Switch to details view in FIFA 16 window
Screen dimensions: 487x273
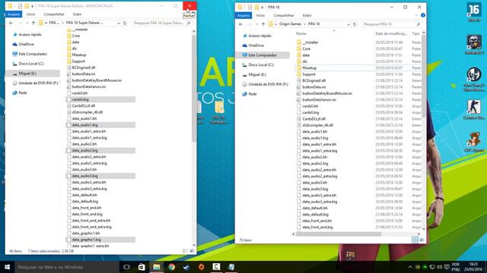pos(415,240)
